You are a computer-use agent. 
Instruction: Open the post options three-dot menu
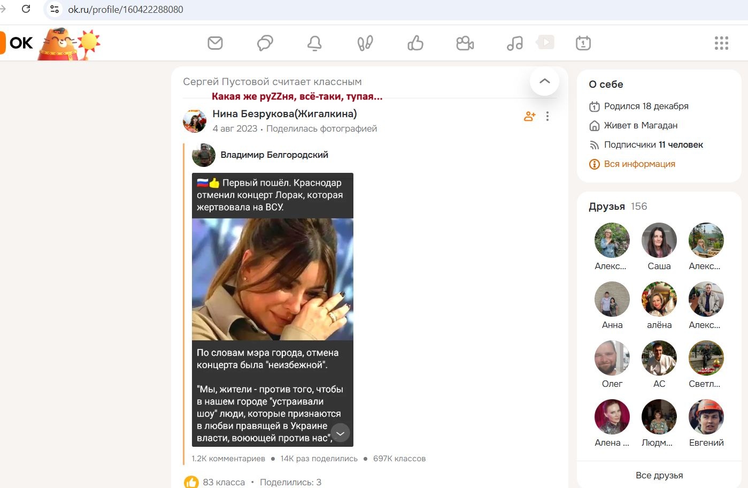click(x=547, y=116)
